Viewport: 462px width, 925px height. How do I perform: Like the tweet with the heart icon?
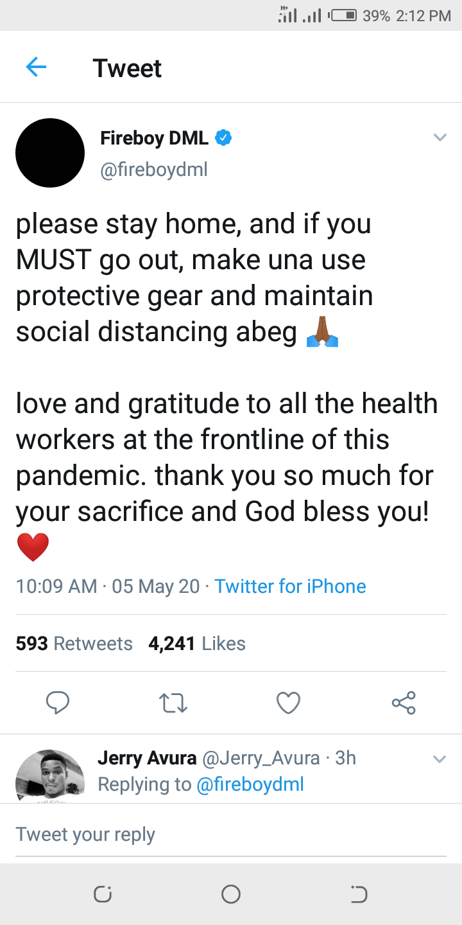click(x=288, y=703)
